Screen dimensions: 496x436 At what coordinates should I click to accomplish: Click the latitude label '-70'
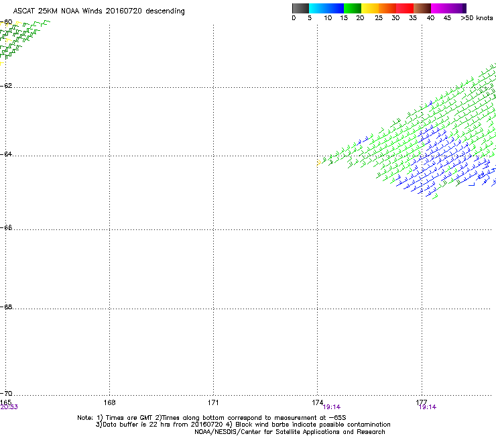coord(6,393)
